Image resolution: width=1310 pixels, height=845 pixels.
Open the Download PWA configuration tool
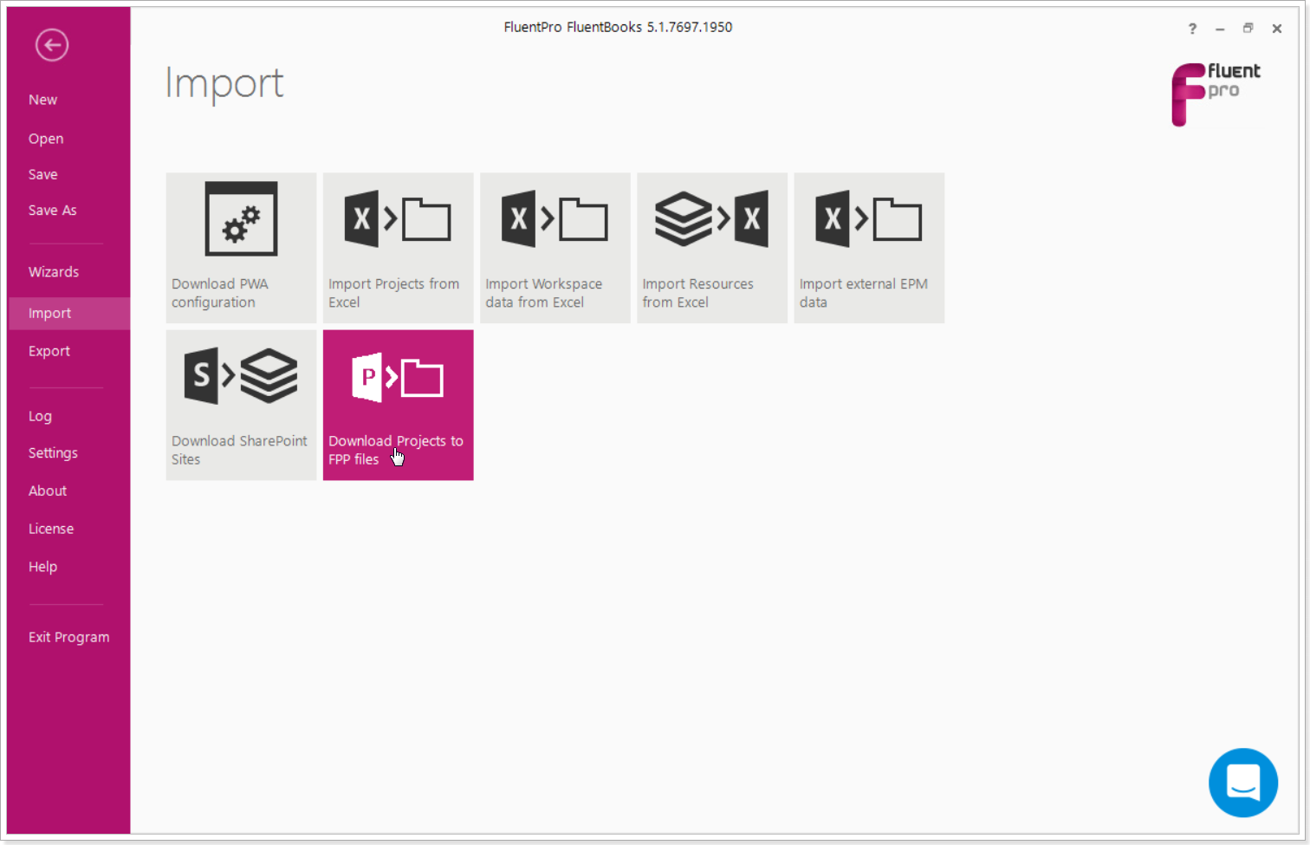coord(241,248)
